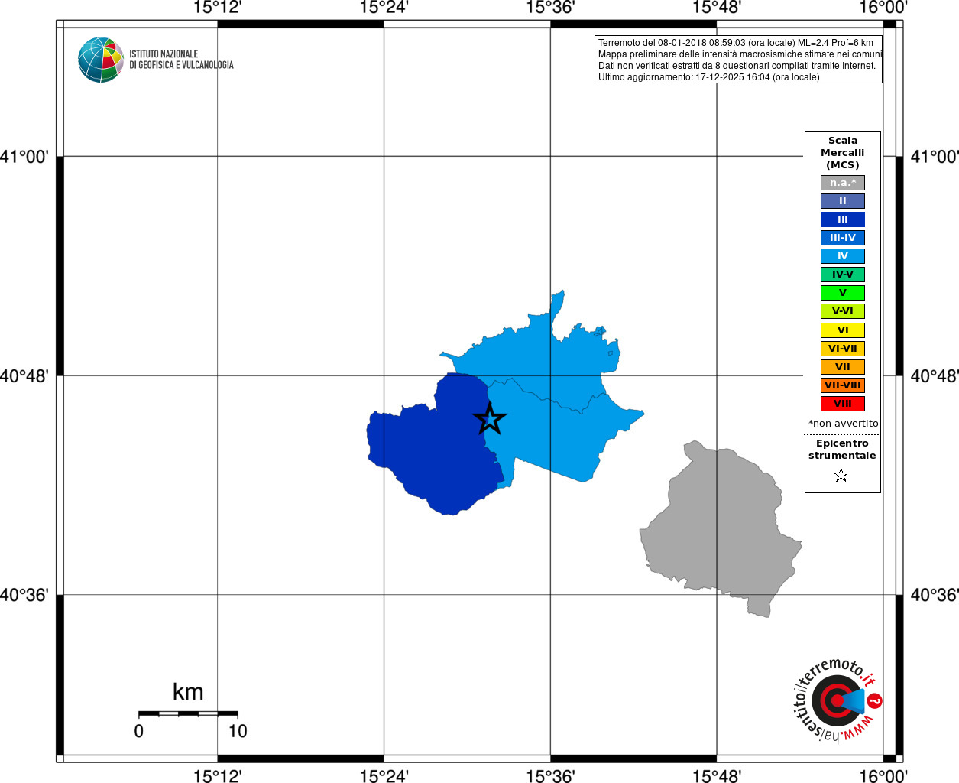Click the right axis label 41°00'
The image size is (959, 783).
pos(934,157)
